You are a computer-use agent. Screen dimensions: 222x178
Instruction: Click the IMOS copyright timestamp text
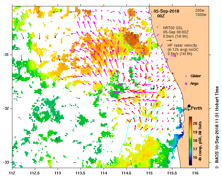click(217, 127)
